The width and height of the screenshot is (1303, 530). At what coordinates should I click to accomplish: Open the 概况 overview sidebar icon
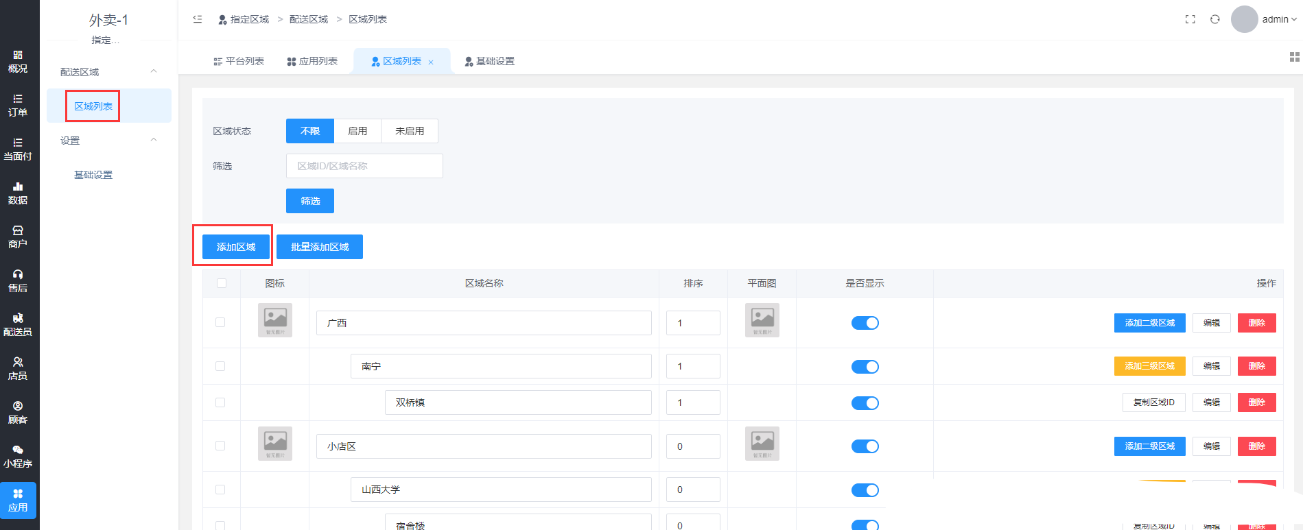point(18,62)
